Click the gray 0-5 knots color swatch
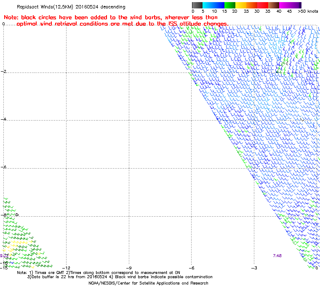This screenshot has width=320, height=290. point(197,5)
